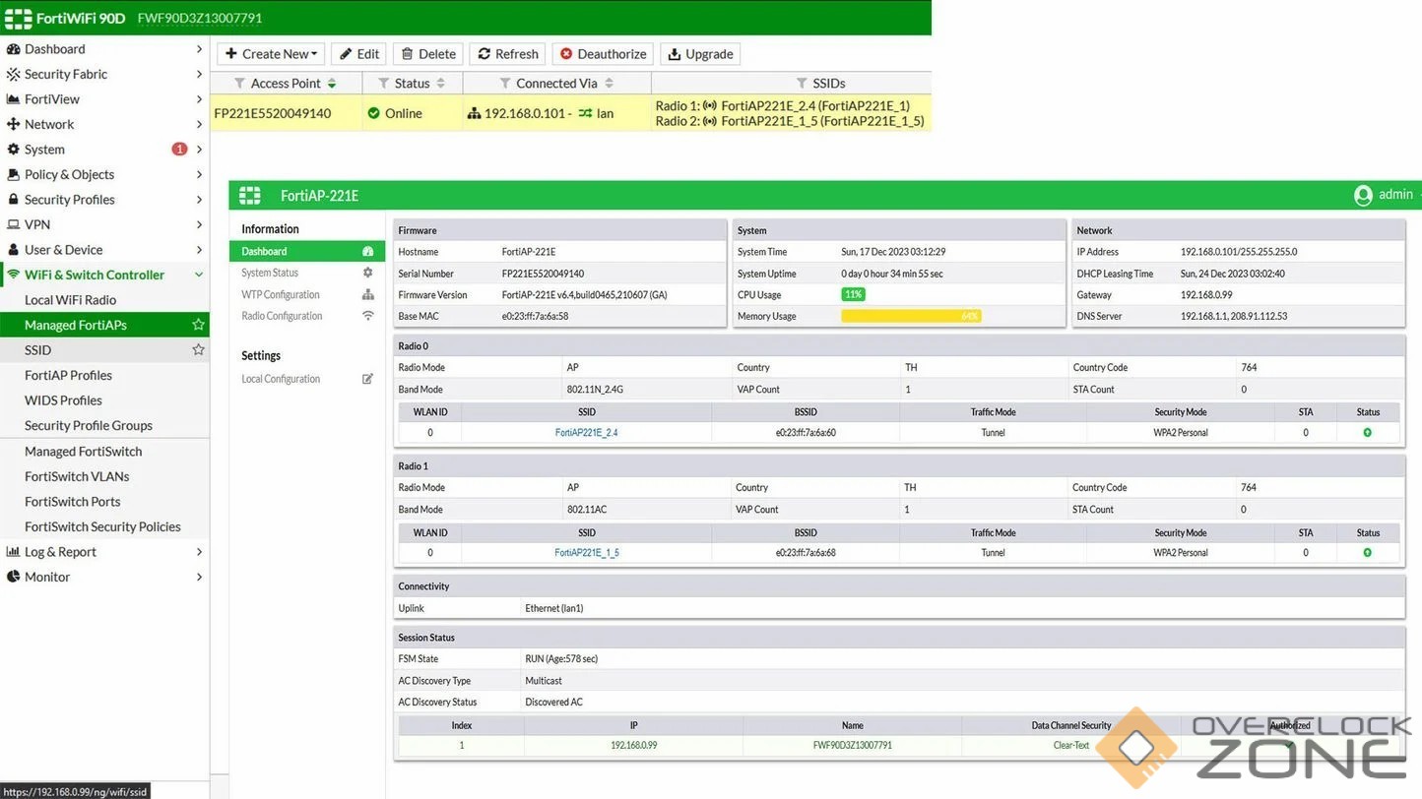Click the 192.168.0.99 AC IP entry
The image size is (1422, 799).
tap(633, 746)
